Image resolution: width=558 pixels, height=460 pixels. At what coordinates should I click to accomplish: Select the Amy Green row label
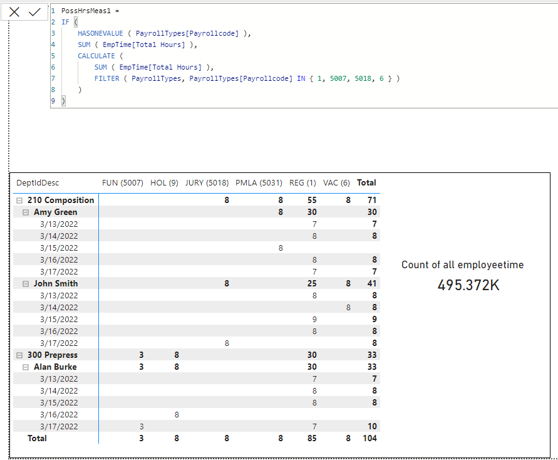coord(55,212)
